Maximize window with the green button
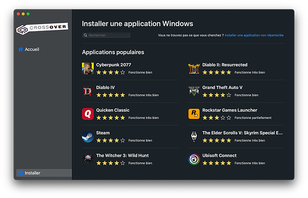This screenshot has width=308, height=198. tap(28, 14)
